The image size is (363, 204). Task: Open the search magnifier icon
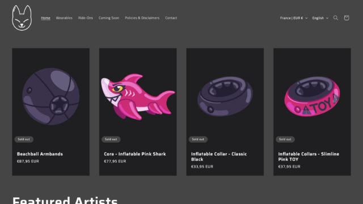click(x=335, y=18)
